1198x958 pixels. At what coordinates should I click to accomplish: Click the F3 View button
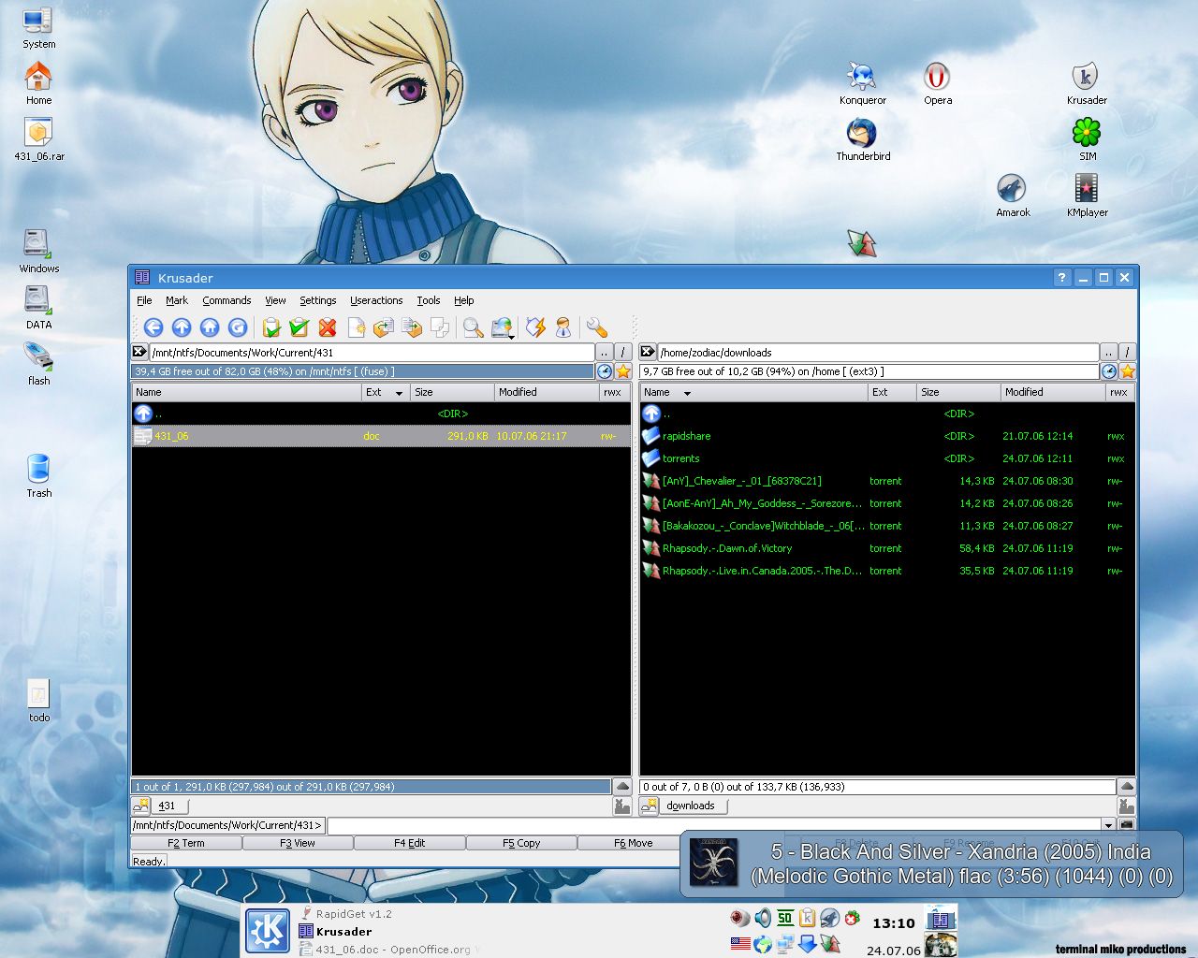298,843
